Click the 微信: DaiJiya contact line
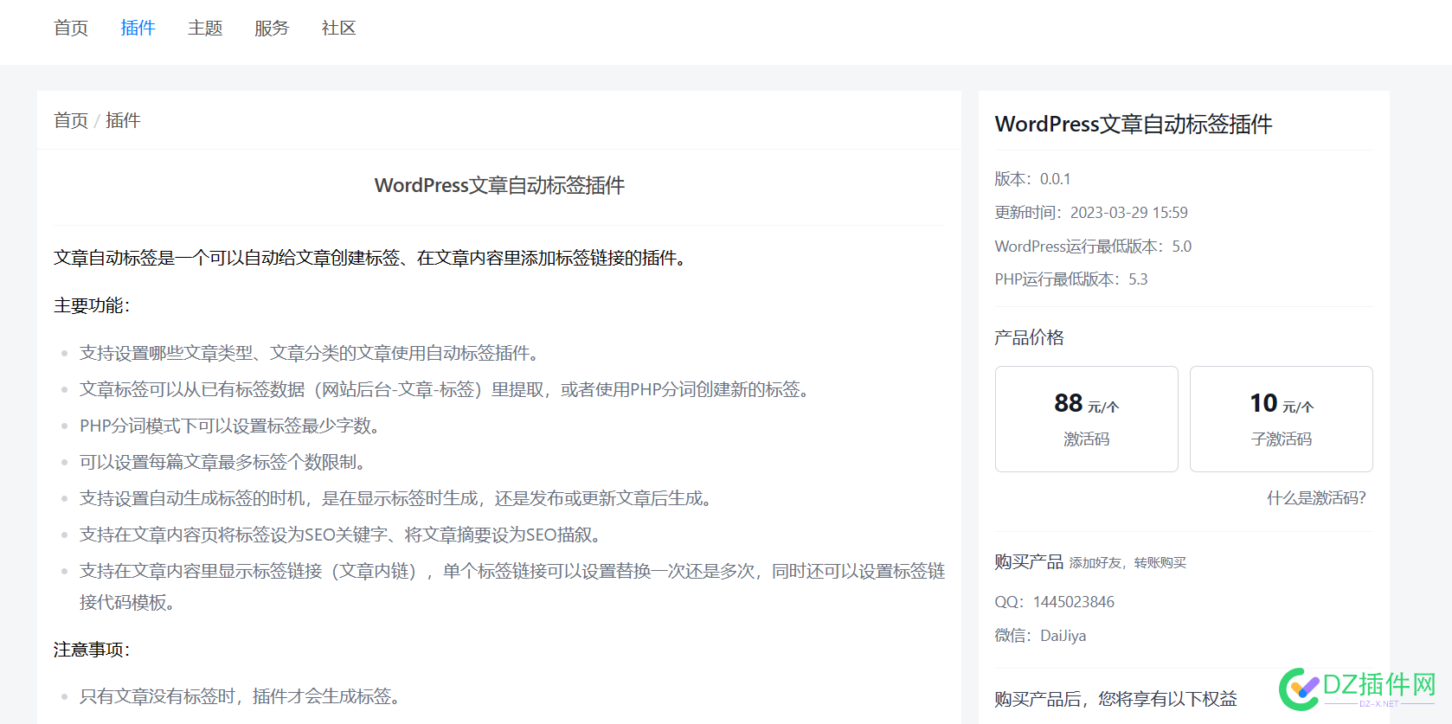The width and height of the screenshot is (1452, 724). 1040,636
